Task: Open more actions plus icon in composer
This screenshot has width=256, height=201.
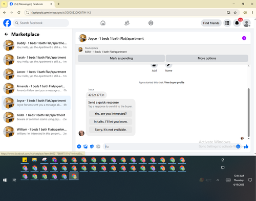Action: tap(79, 146)
